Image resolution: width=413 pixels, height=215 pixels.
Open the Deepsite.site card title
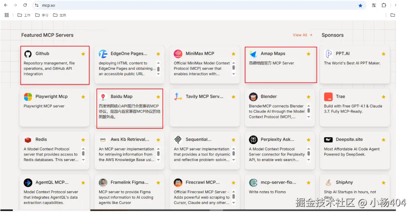coord(349,139)
